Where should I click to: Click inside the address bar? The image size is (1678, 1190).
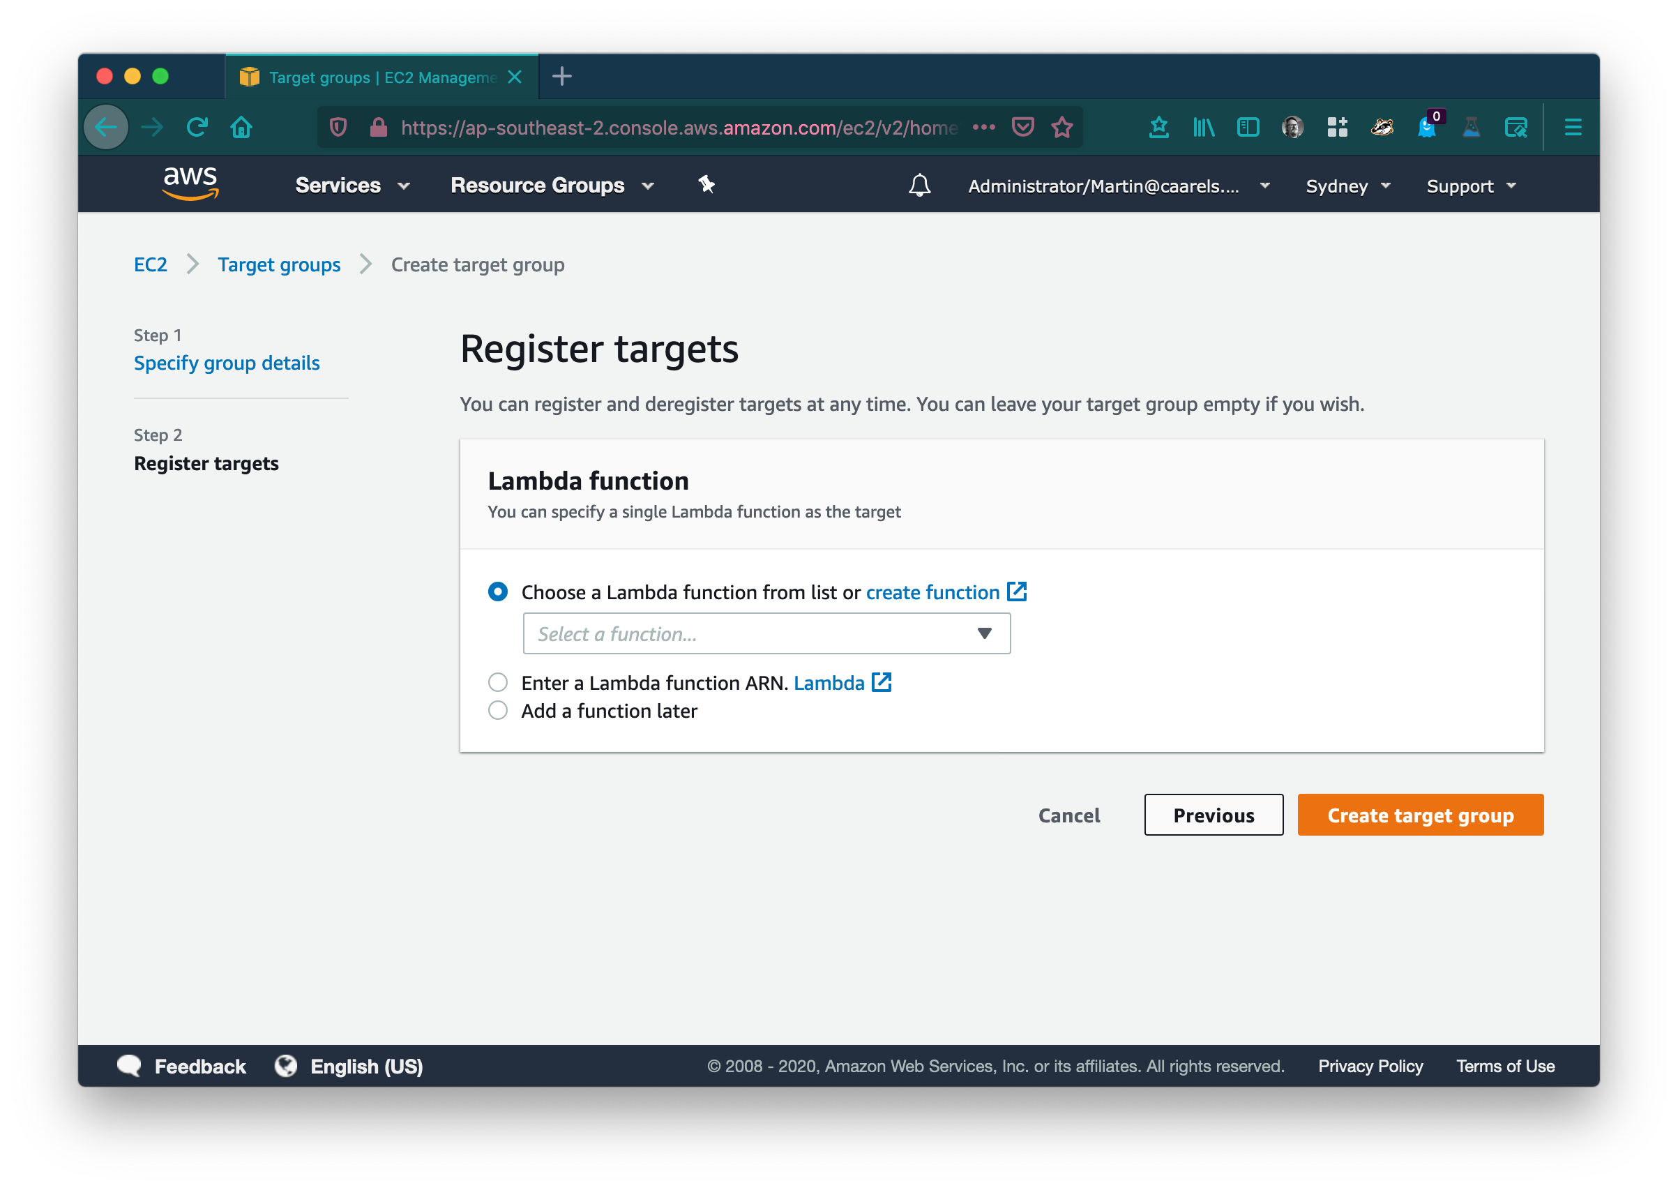(659, 126)
